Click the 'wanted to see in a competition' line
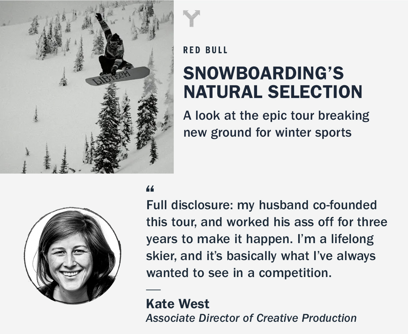Screen dimensions: 408x334 pos(239,273)
